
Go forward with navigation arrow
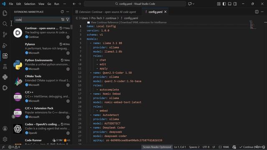point(80,4)
